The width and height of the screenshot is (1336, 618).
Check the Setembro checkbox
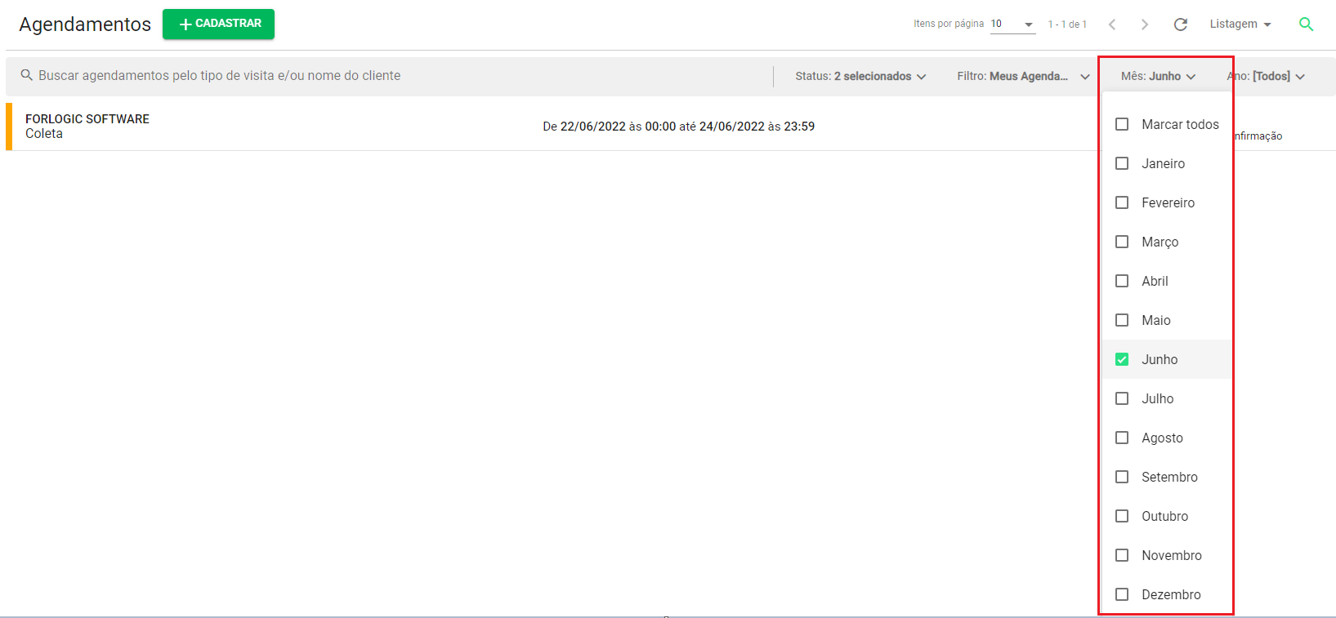click(1122, 477)
